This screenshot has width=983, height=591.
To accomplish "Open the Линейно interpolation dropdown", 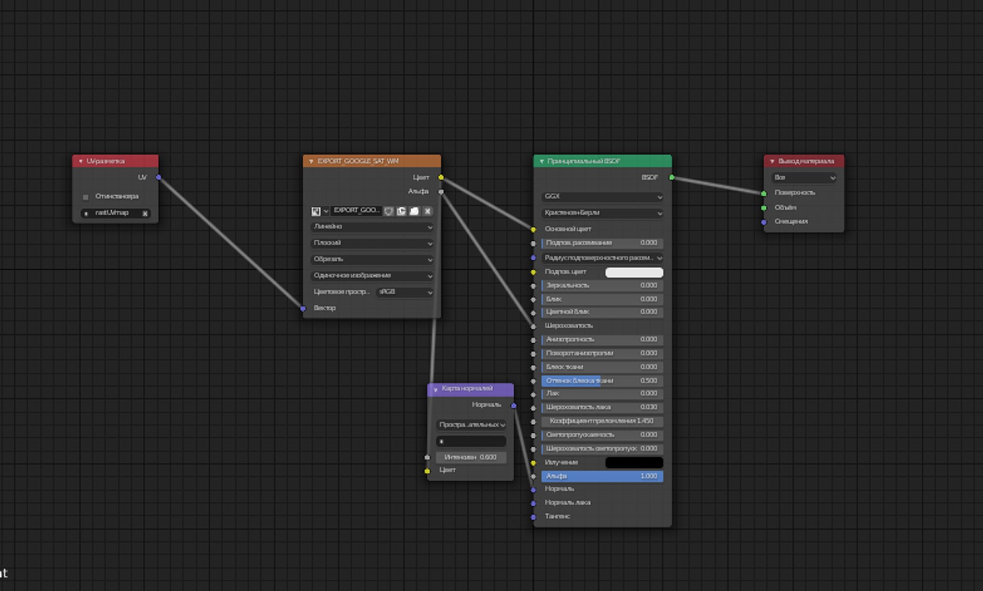I will (372, 227).
